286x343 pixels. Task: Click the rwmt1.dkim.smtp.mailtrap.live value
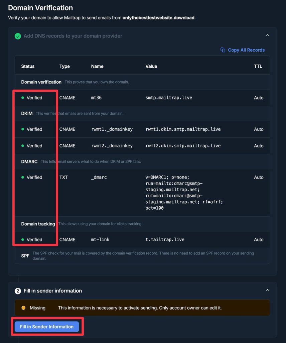183,129
